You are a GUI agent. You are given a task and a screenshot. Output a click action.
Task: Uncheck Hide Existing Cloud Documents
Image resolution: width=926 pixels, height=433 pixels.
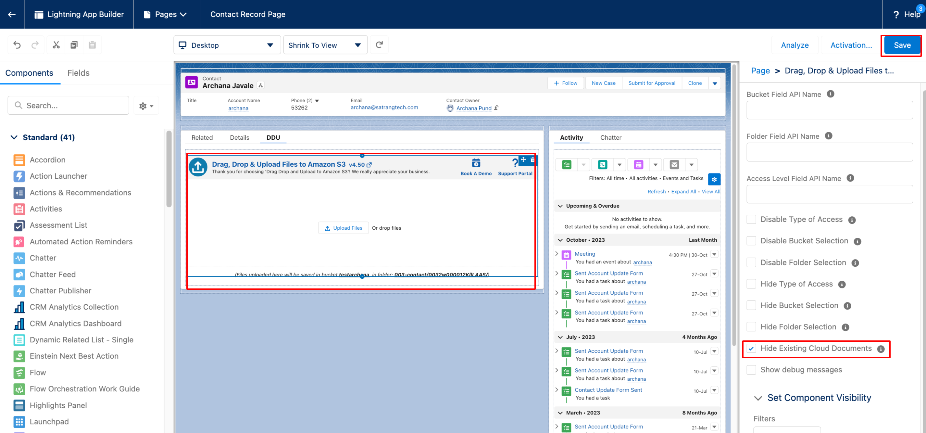(751, 349)
